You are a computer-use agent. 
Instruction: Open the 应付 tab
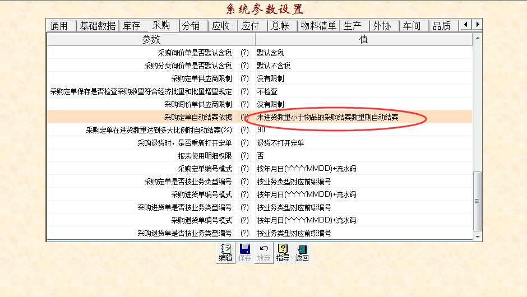click(x=252, y=26)
